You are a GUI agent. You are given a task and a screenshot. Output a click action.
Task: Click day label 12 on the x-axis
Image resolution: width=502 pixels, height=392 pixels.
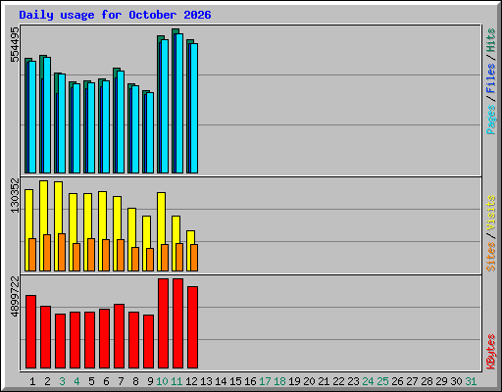point(191,381)
